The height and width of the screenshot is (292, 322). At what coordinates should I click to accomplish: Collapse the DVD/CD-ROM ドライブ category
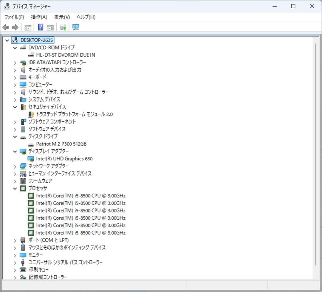(x=15, y=47)
